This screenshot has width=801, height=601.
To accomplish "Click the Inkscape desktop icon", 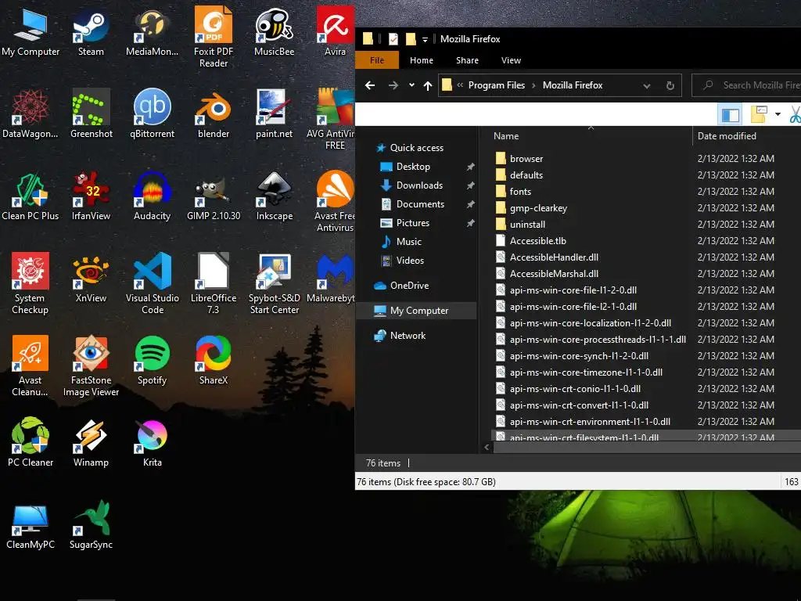I will click(x=274, y=196).
